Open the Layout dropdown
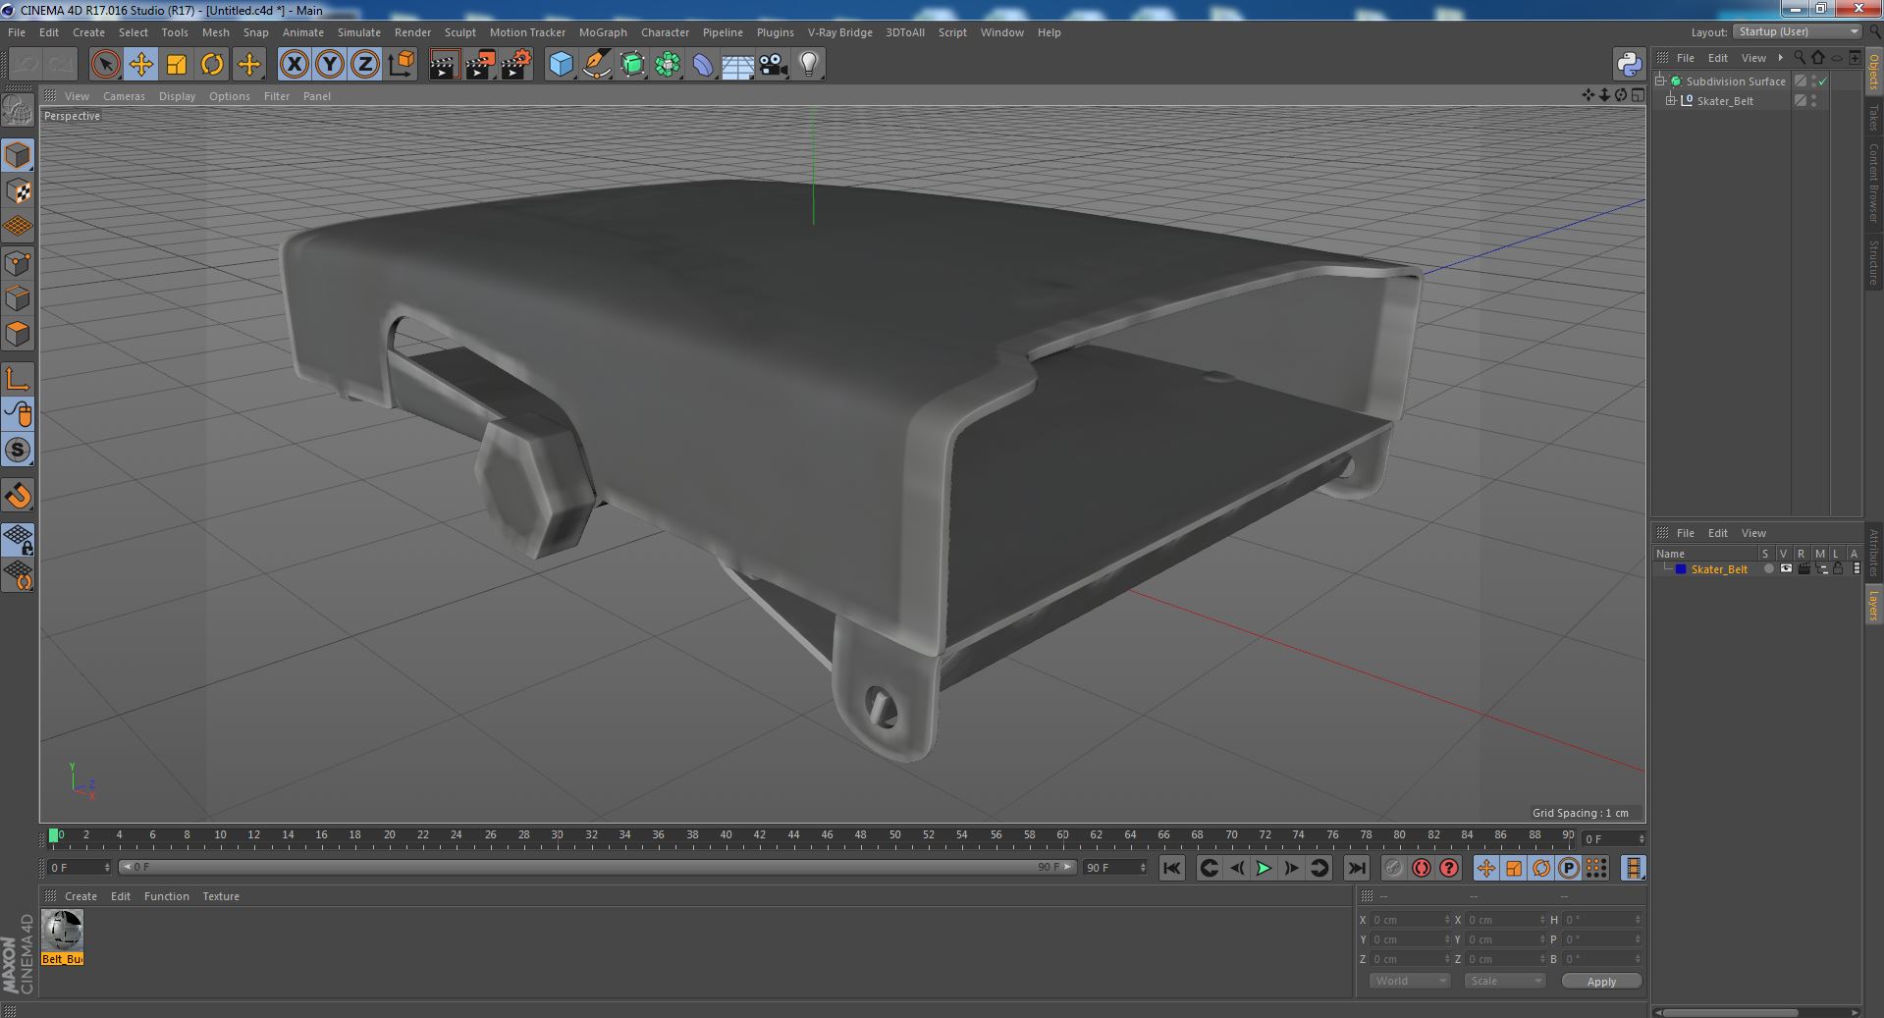The image size is (1884, 1018). pyautogui.click(x=1797, y=32)
